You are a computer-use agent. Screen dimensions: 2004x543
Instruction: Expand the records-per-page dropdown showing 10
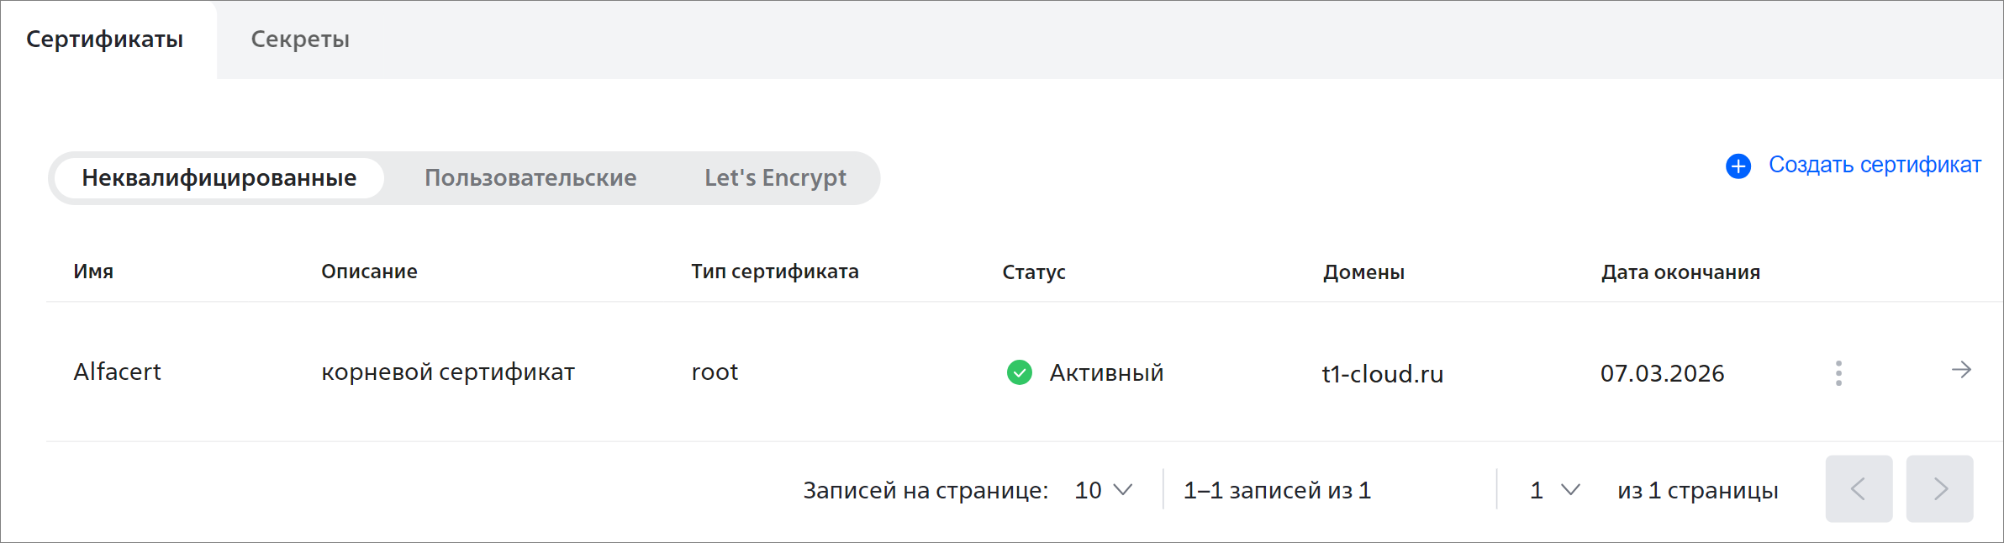[x=1103, y=490]
